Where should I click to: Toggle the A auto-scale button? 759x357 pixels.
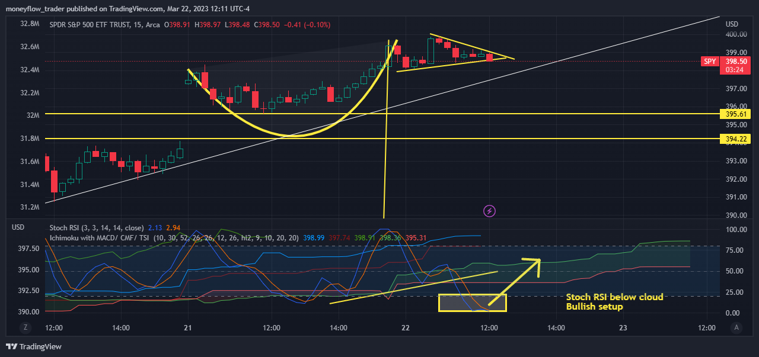[736, 327]
